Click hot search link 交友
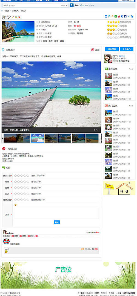 [86, 5]
